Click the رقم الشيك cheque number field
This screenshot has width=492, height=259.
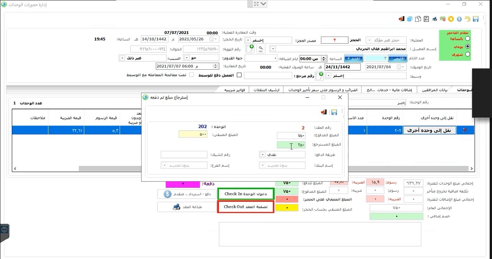tap(184, 155)
